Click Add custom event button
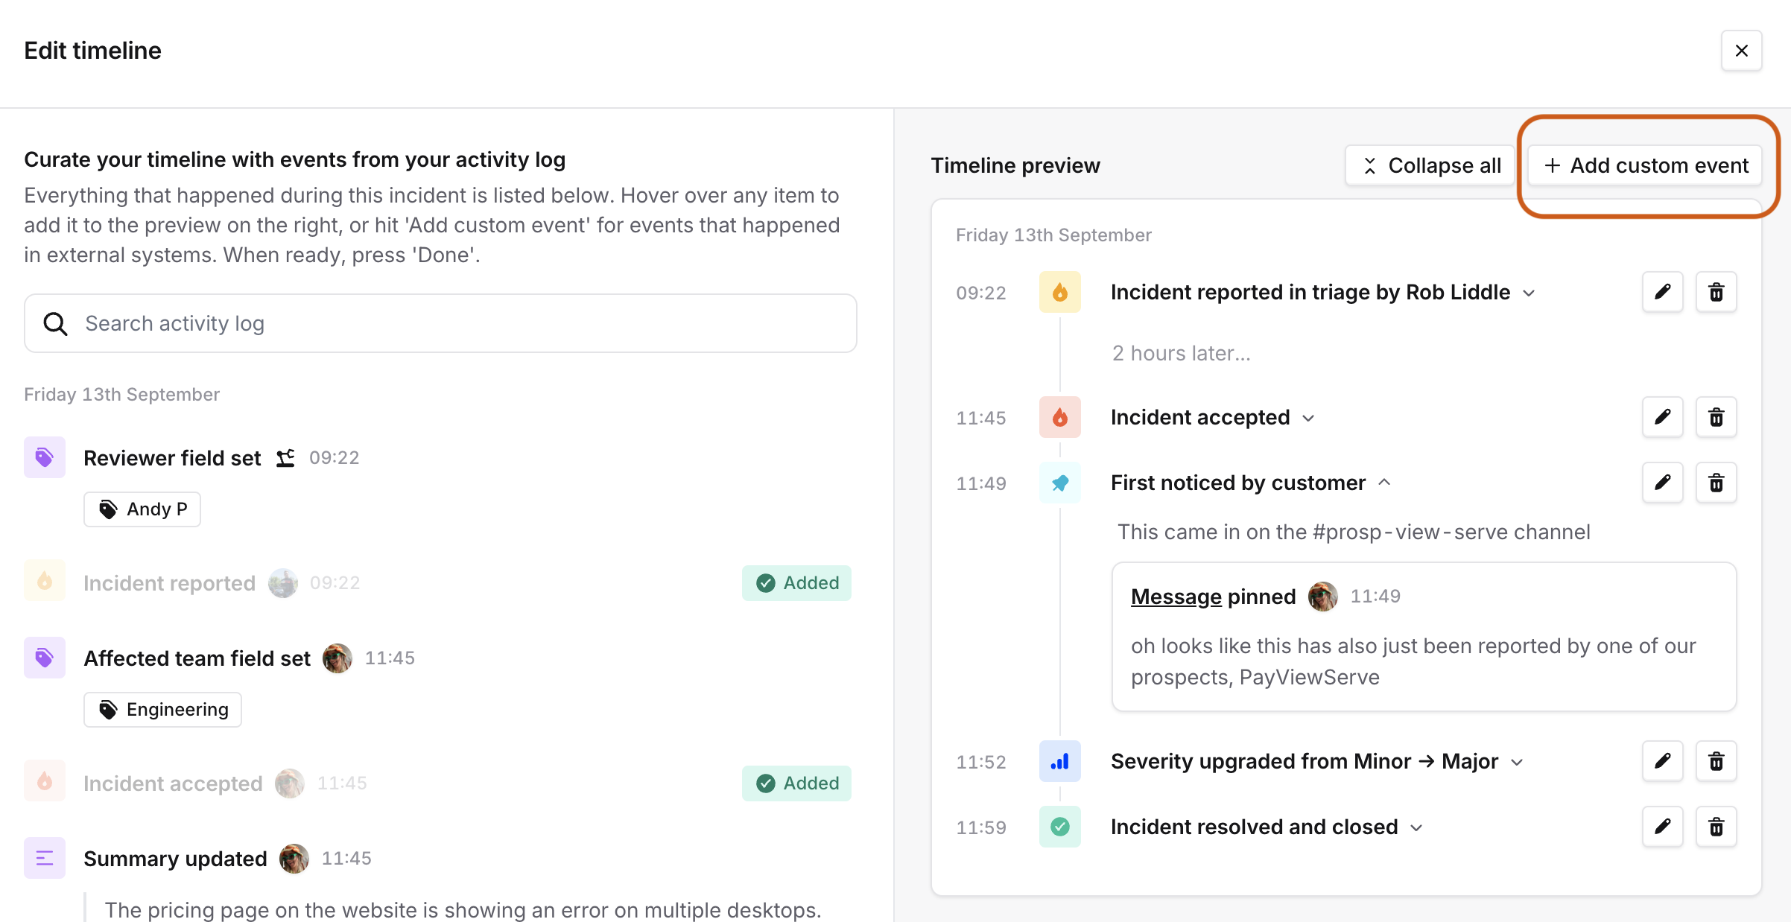1791x922 pixels. (1645, 165)
